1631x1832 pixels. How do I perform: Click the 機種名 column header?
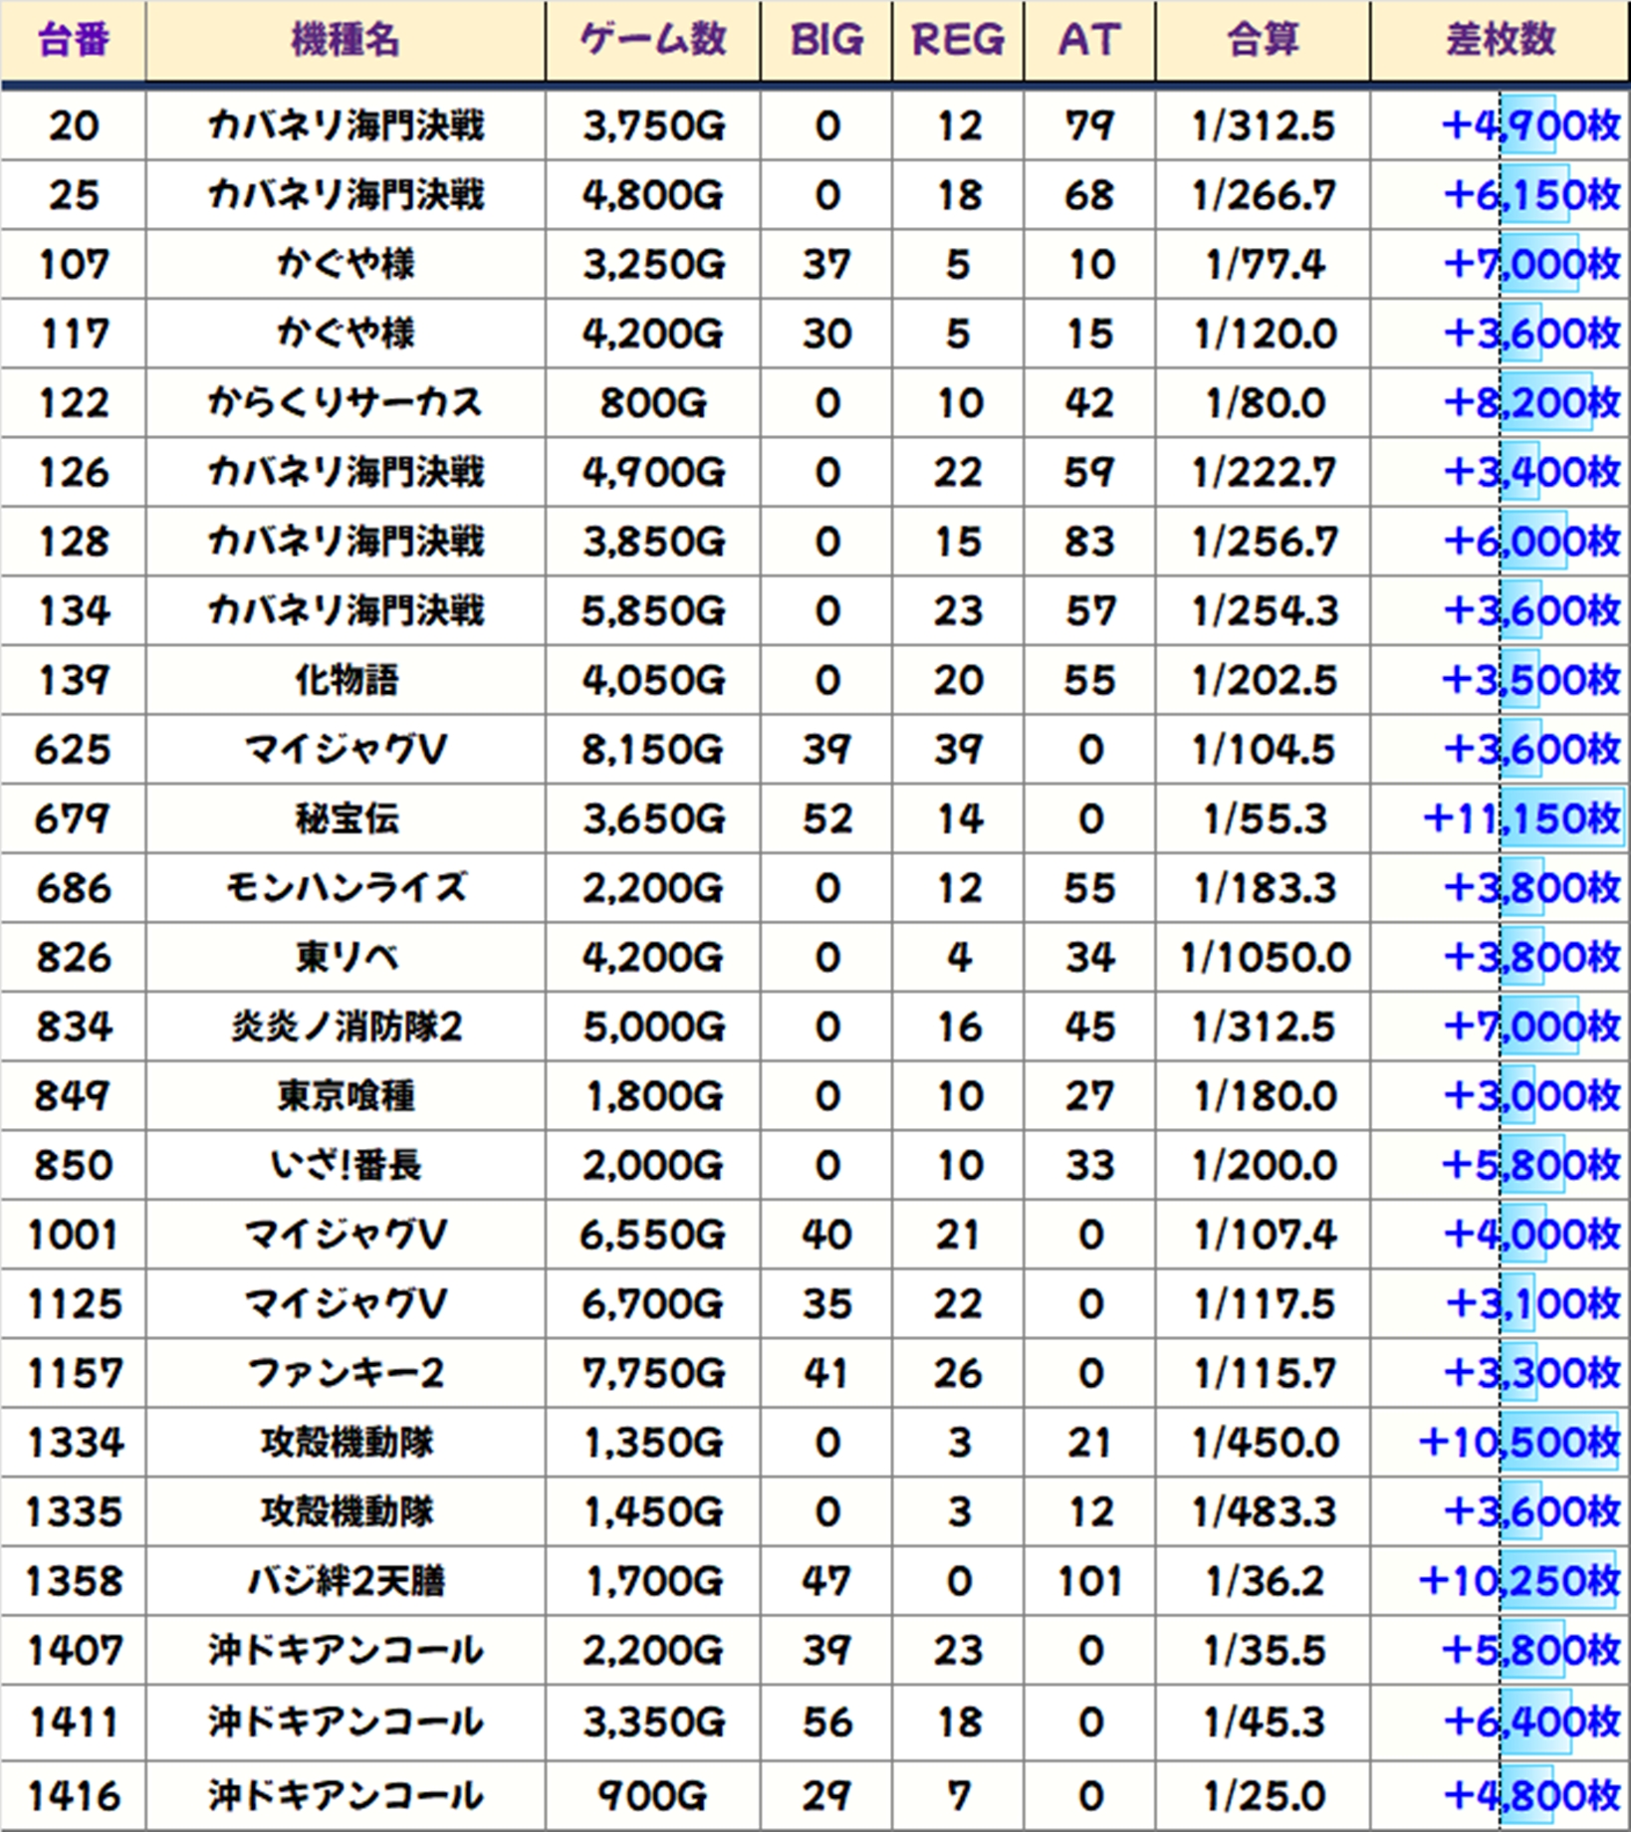pos(345,41)
